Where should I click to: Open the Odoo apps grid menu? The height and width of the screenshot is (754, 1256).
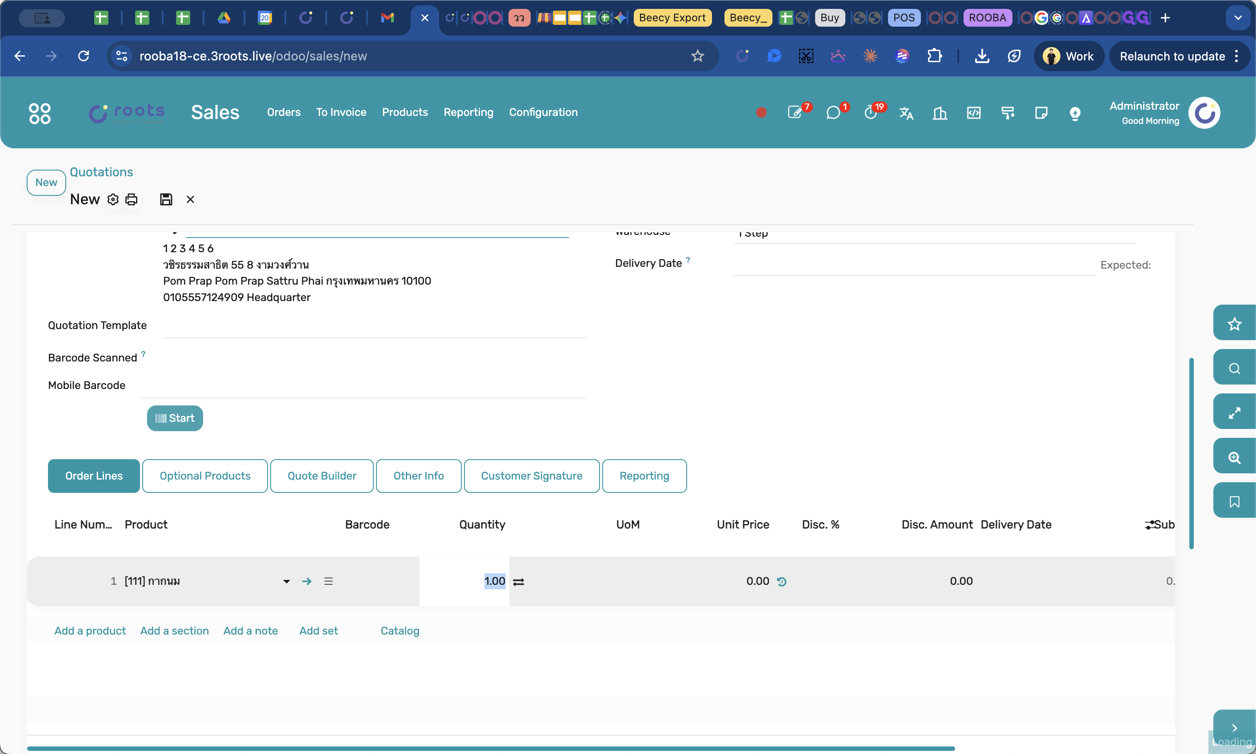click(40, 113)
